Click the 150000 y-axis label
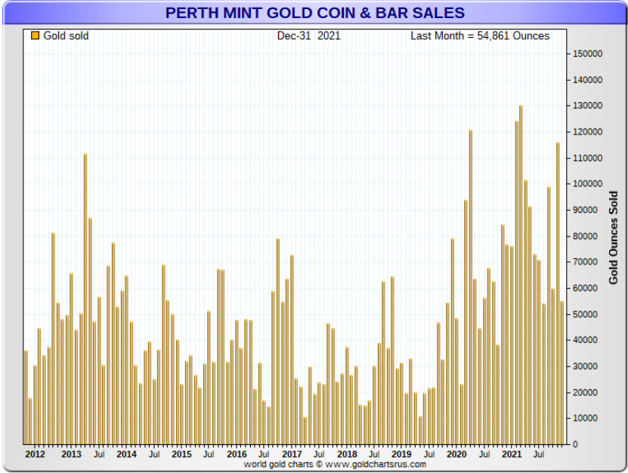The width and height of the screenshot is (628, 473). pos(587,54)
